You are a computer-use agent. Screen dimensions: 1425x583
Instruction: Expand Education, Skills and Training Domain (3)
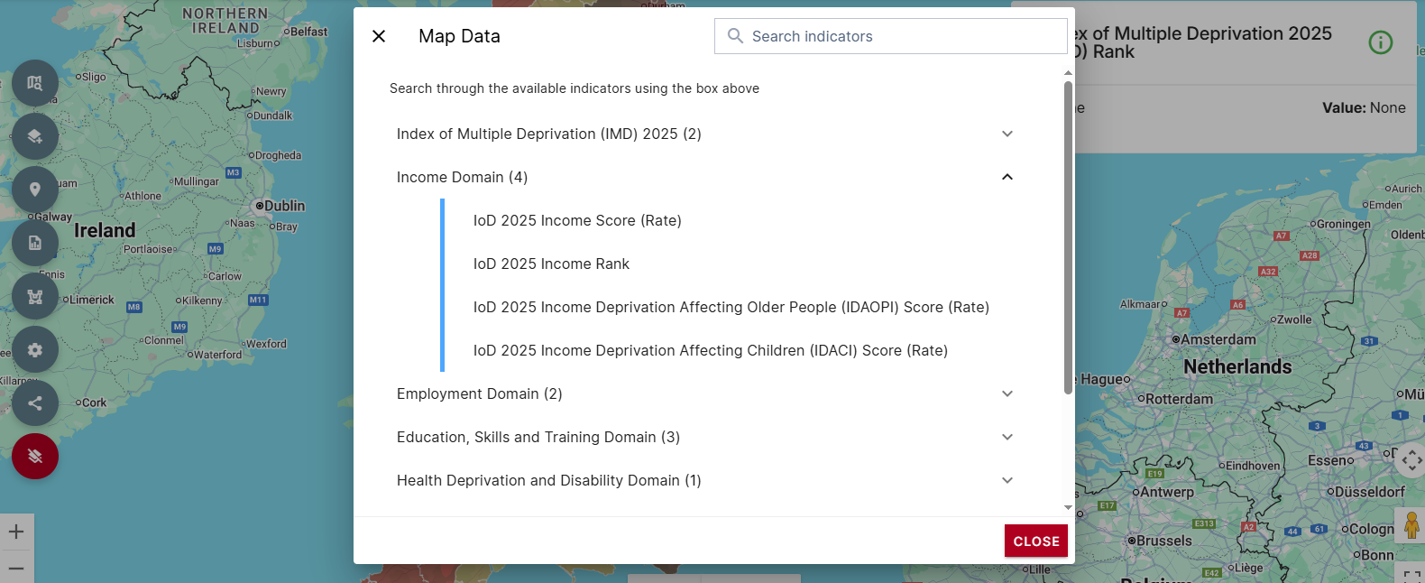pos(705,437)
